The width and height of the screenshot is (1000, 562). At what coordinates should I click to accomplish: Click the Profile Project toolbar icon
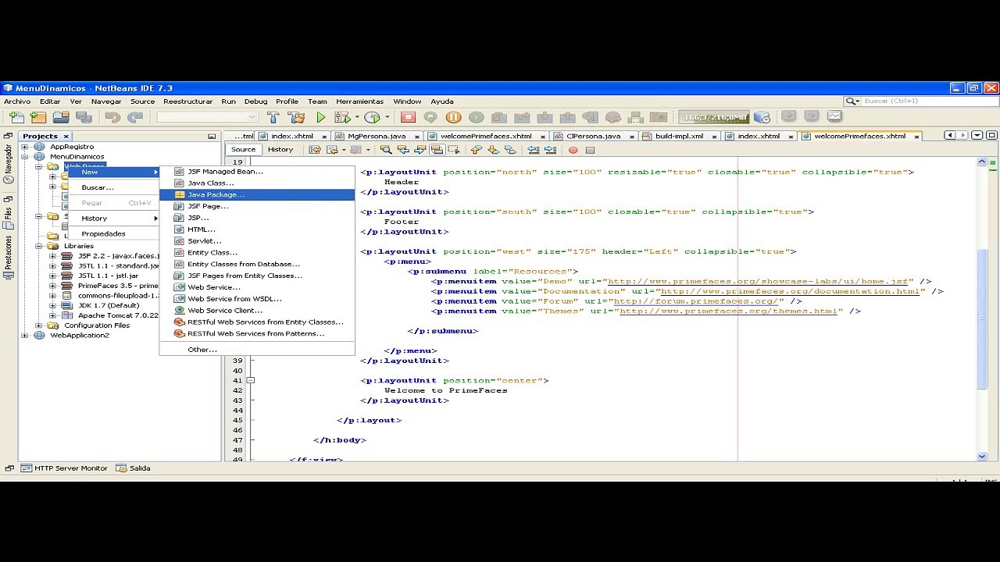pyautogui.click(x=372, y=117)
